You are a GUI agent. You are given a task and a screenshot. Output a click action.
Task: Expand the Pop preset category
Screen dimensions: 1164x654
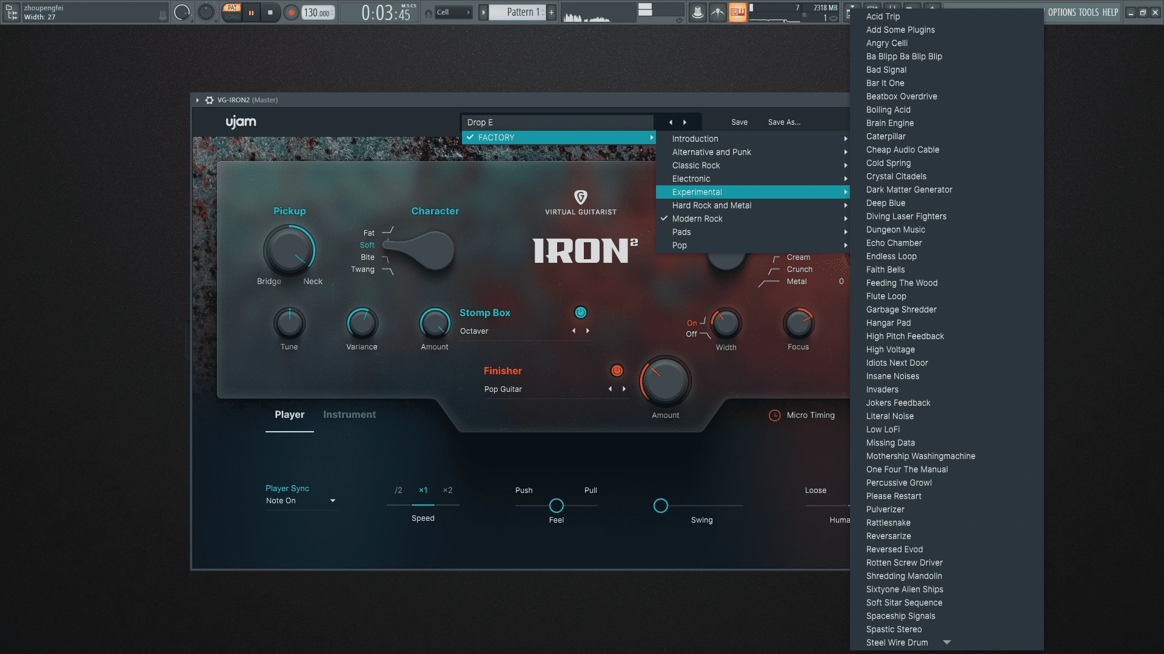753,245
